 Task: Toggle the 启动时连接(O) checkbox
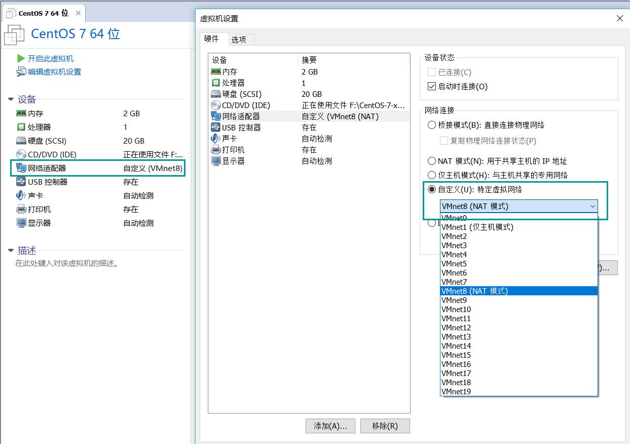point(432,87)
